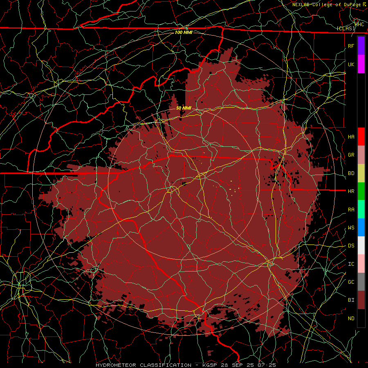The height and width of the screenshot is (368, 368).
Task: Click the 'DS' legend label
Action: [351, 245]
